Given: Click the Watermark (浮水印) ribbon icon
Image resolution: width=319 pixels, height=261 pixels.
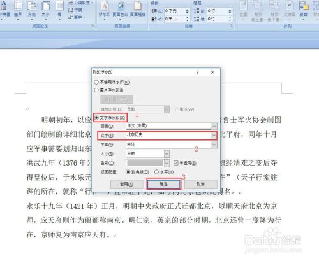Looking at the screenshot, I should click(105, 10).
